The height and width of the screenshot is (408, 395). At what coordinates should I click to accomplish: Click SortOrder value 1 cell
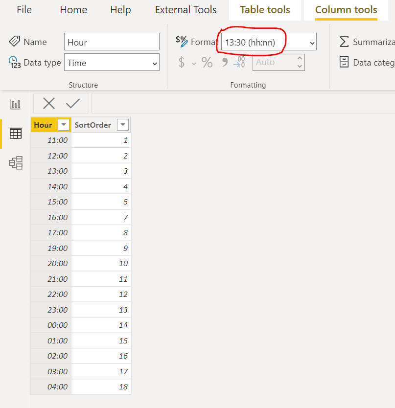(x=101, y=140)
